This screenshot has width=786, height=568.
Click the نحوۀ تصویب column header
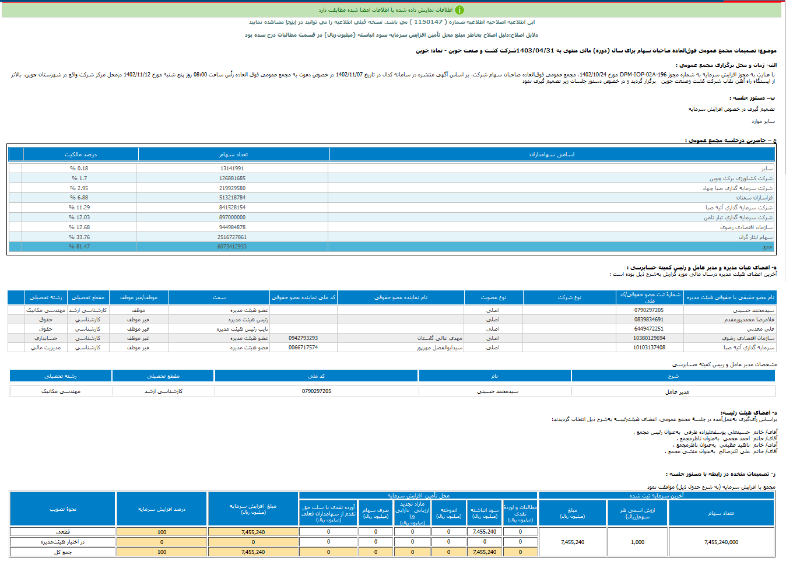click(63, 509)
